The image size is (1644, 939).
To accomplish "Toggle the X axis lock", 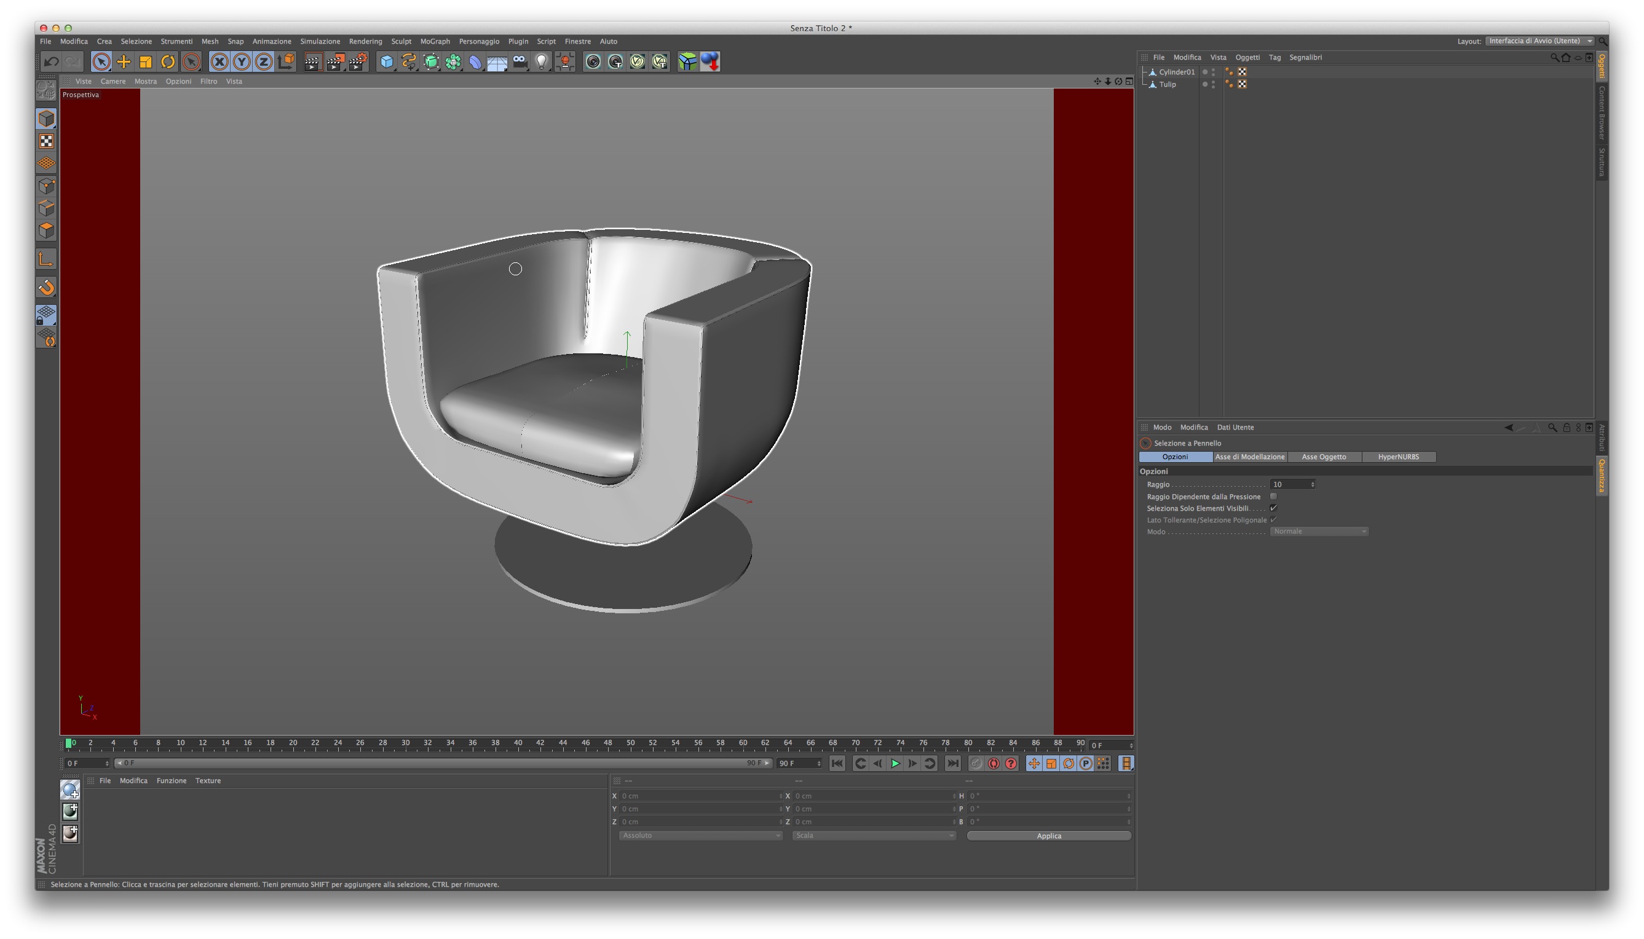I will 219,62.
